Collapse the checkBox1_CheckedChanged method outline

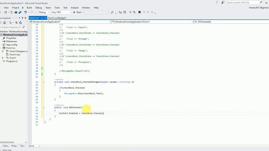tap(44, 82)
